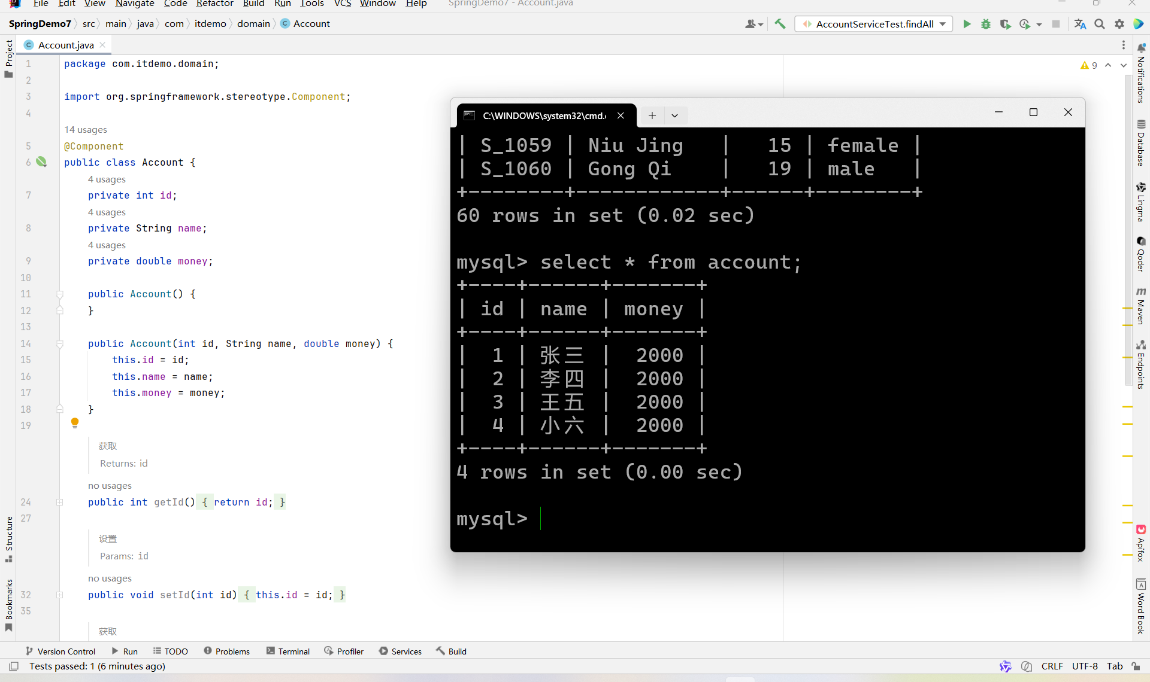Run AccountServiceTest.findAll with green play button
This screenshot has height=682, width=1150.
pos(966,24)
